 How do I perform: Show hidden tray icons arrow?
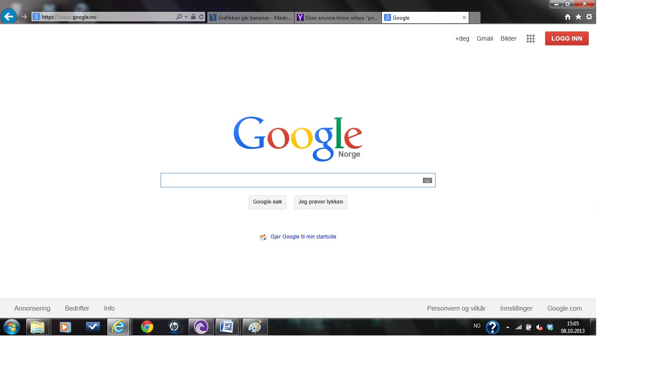[x=508, y=327]
